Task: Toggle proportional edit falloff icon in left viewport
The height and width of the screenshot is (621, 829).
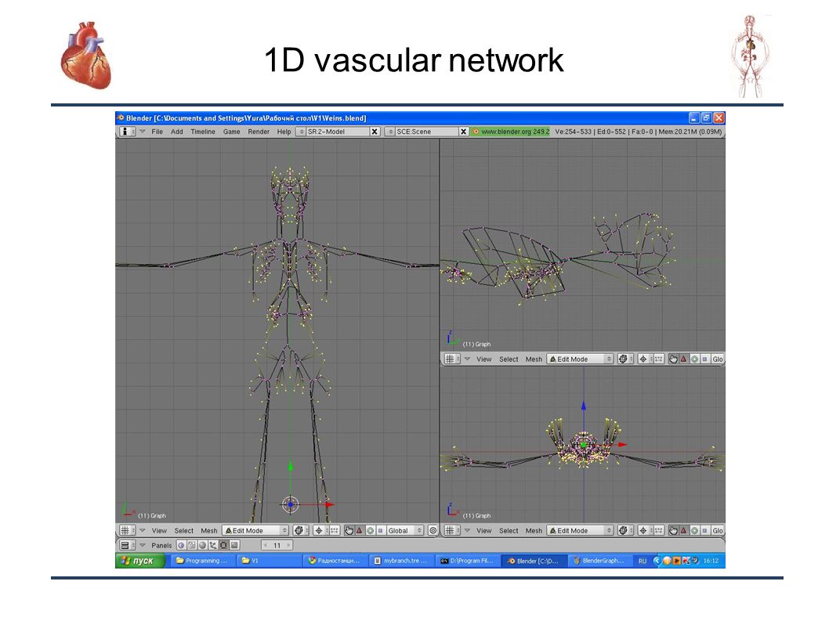Action: [x=433, y=530]
